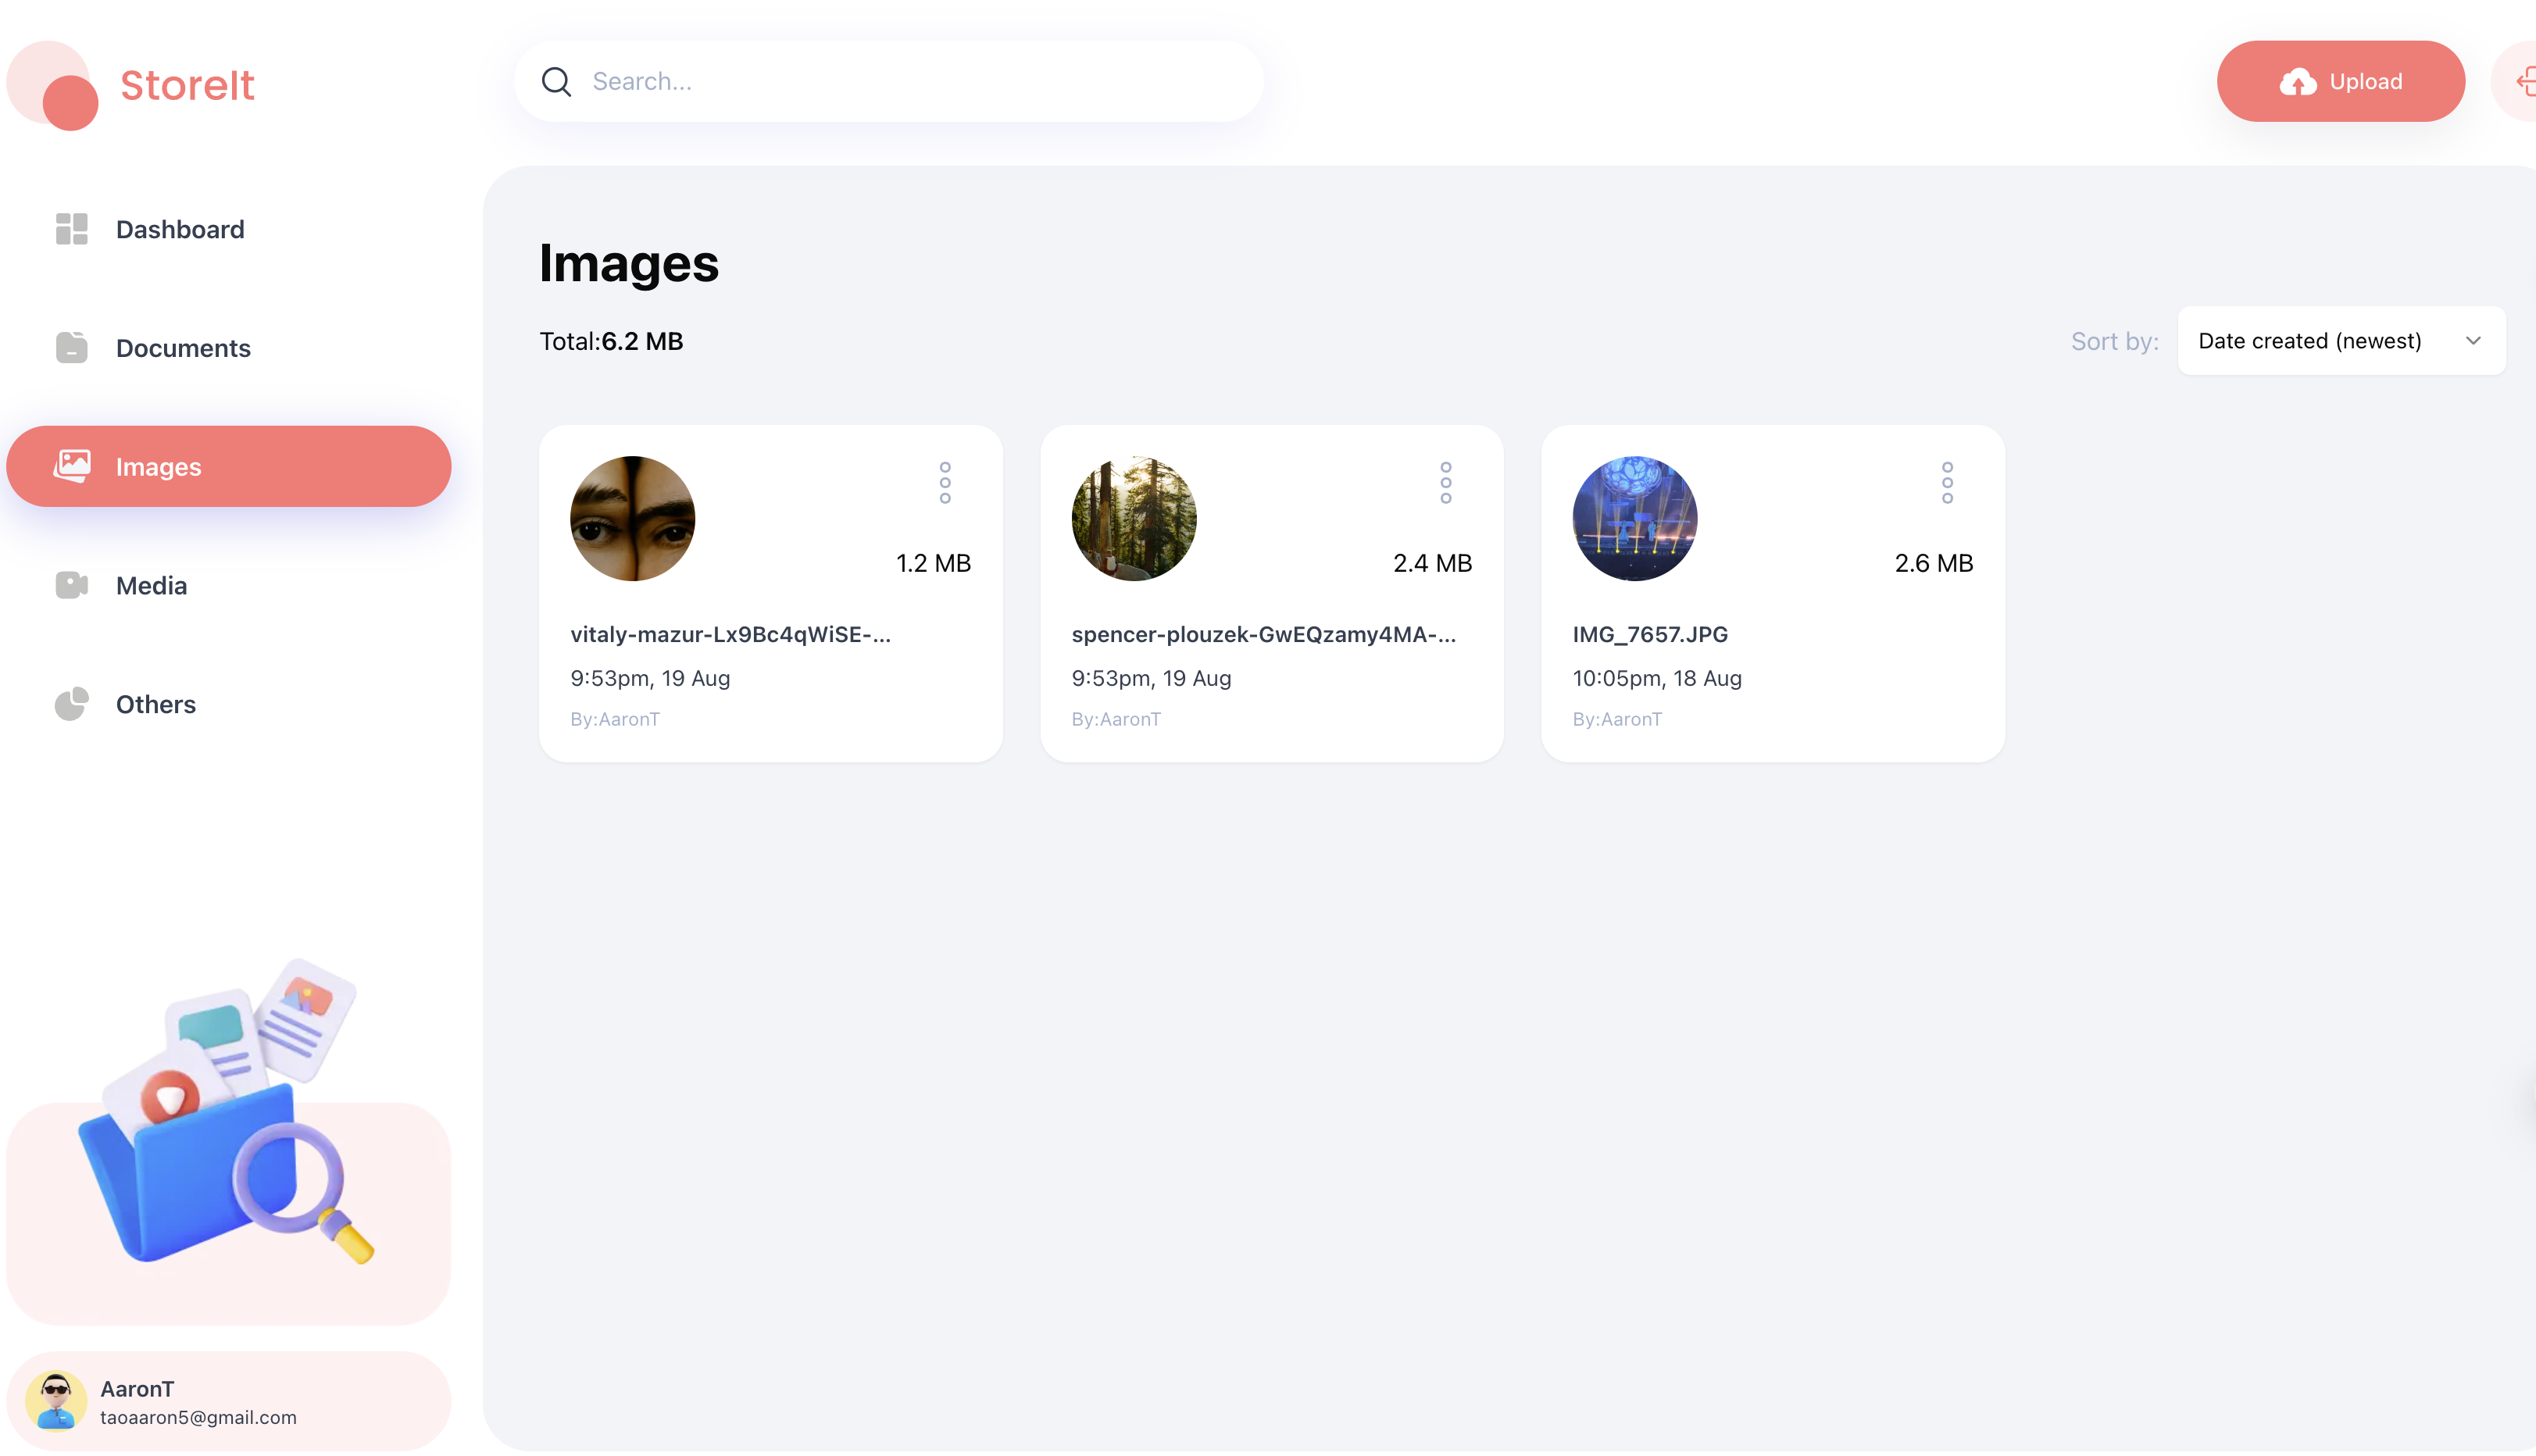Open the IMG_7657.JPG file link
This screenshot has width=2536, height=1456.
1649,634
